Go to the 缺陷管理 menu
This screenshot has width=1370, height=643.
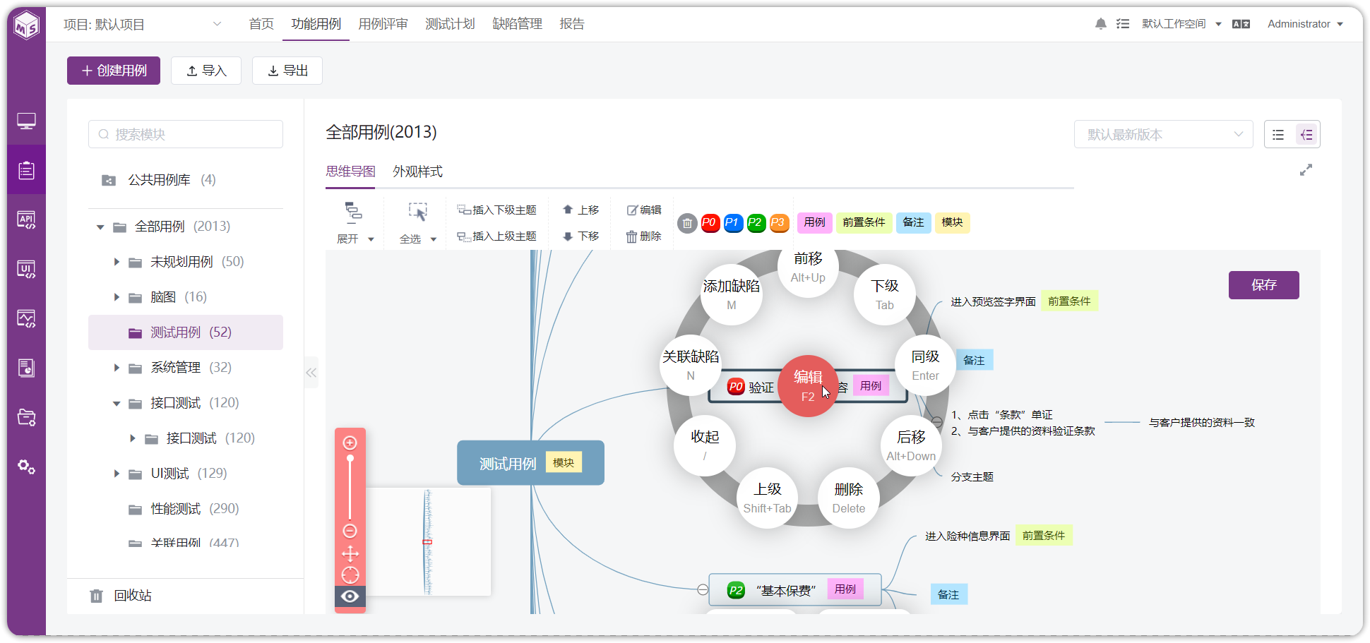[517, 24]
